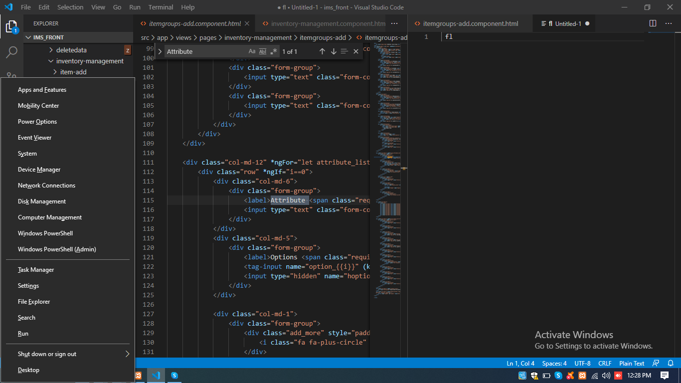The image size is (681, 383).
Task: Split the right editor with split icon
Action: pyautogui.click(x=653, y=23)
